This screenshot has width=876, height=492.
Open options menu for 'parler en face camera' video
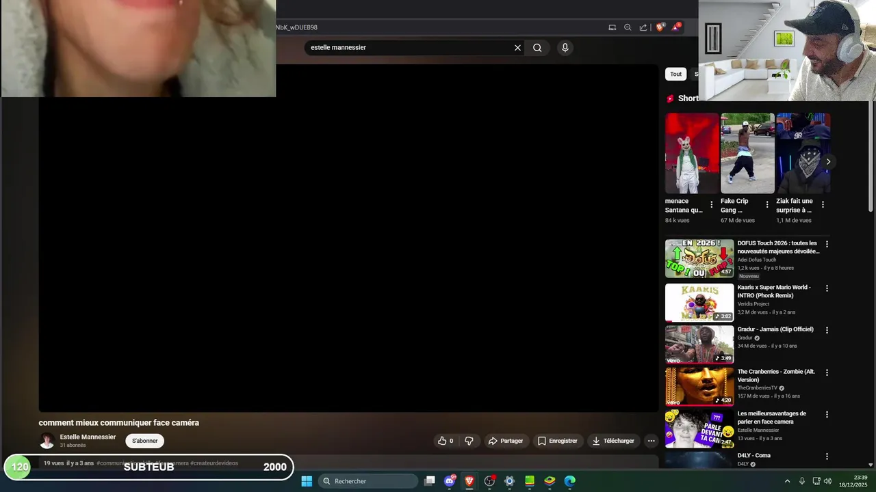click(827, 414)
